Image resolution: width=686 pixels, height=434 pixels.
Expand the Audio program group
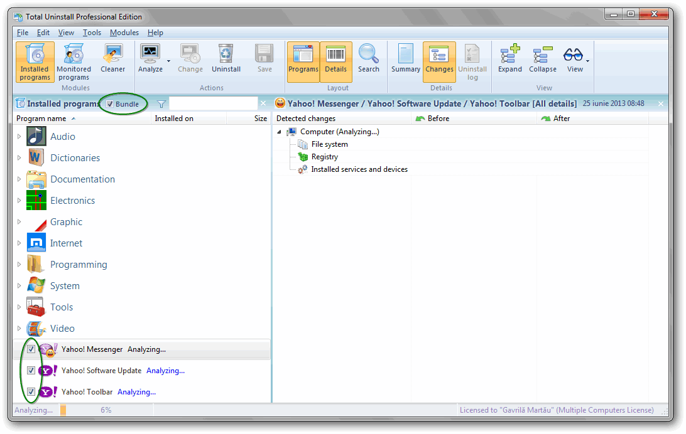pos(19,137)
